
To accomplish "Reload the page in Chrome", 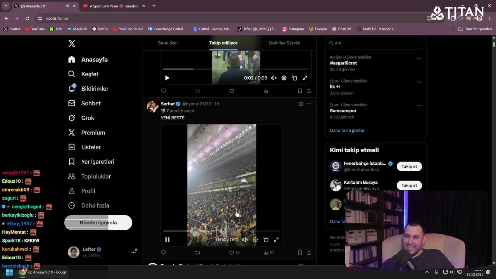I will coord(27,18).
